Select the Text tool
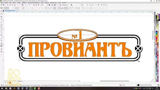Viewport: 160px width, 90px height. tap(1, 35)
